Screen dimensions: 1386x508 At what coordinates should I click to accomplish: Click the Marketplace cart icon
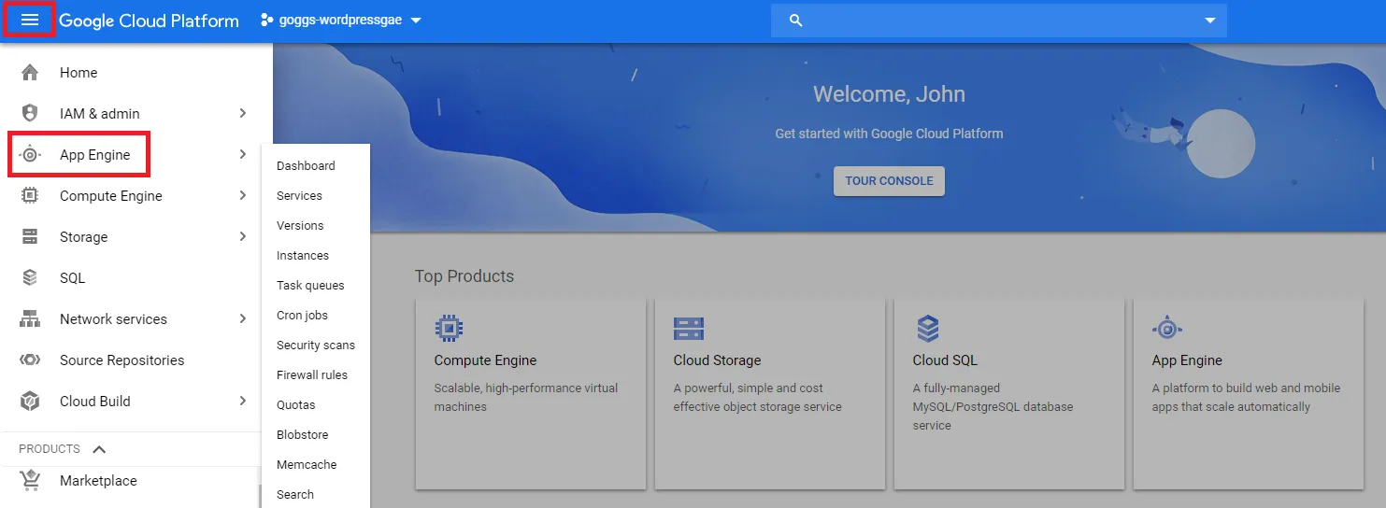(30, 480)
